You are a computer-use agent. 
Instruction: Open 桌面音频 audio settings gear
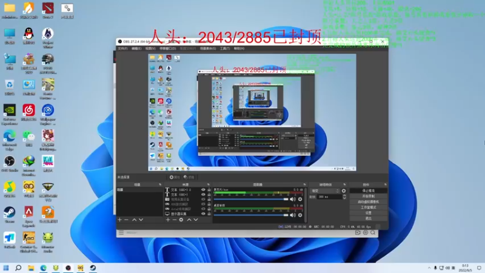pos(300,215)
